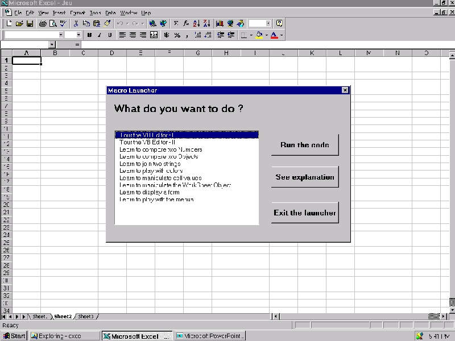This screenshot has width=455, height=341.
Task: Click the Redo arrow icon
Action: 135,23
